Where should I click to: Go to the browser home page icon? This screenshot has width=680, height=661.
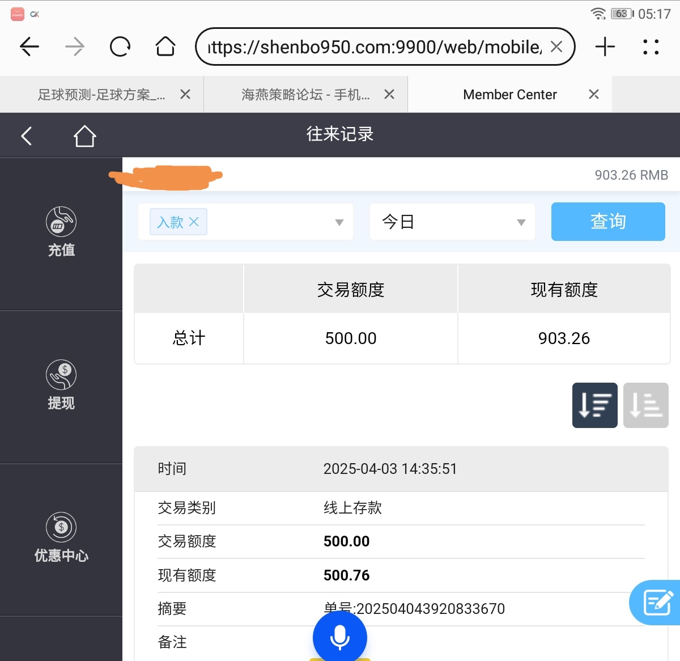point(165,46)
